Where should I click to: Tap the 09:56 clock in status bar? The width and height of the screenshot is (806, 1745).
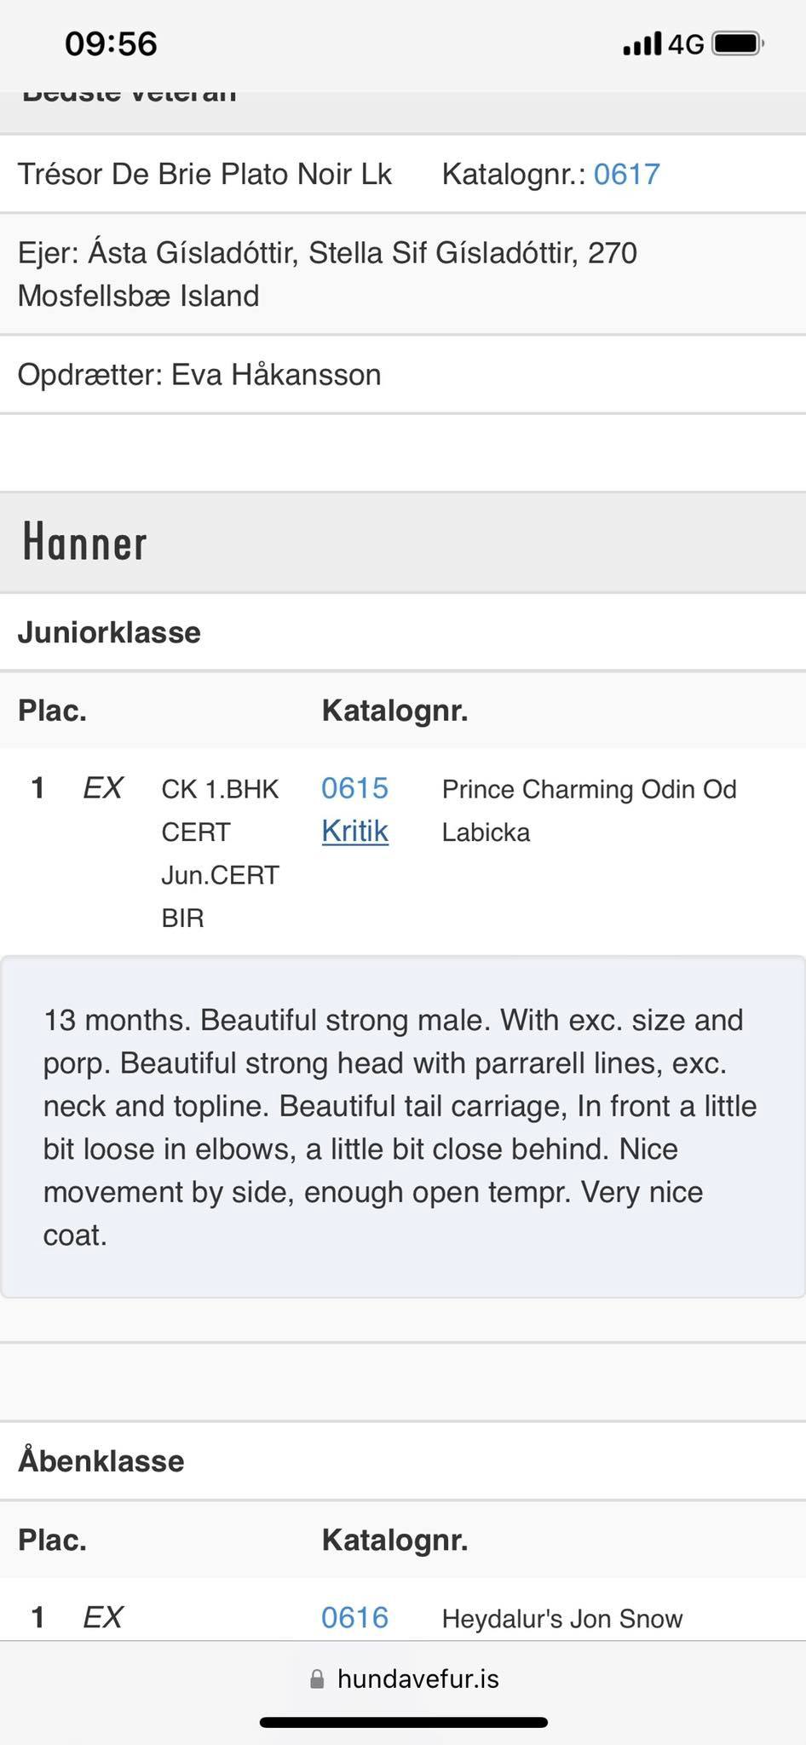click(x=111, y=43)
